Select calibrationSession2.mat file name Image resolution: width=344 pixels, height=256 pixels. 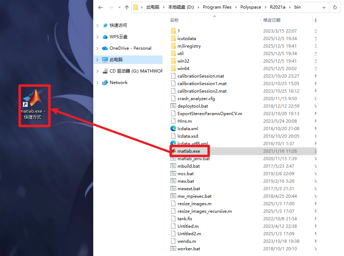[202, 91]
